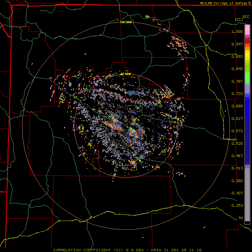Screen dimensions: 252x252
Task: Click the 0.893 legend value
Action: 237,56
